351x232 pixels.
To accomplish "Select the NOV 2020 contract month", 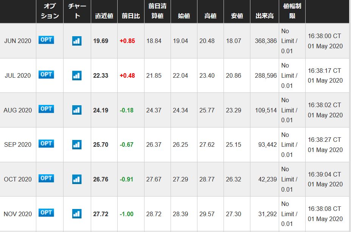I will click(18, 214).
